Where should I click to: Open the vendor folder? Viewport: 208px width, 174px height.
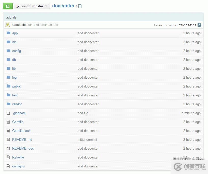click(x=17, y=104)
